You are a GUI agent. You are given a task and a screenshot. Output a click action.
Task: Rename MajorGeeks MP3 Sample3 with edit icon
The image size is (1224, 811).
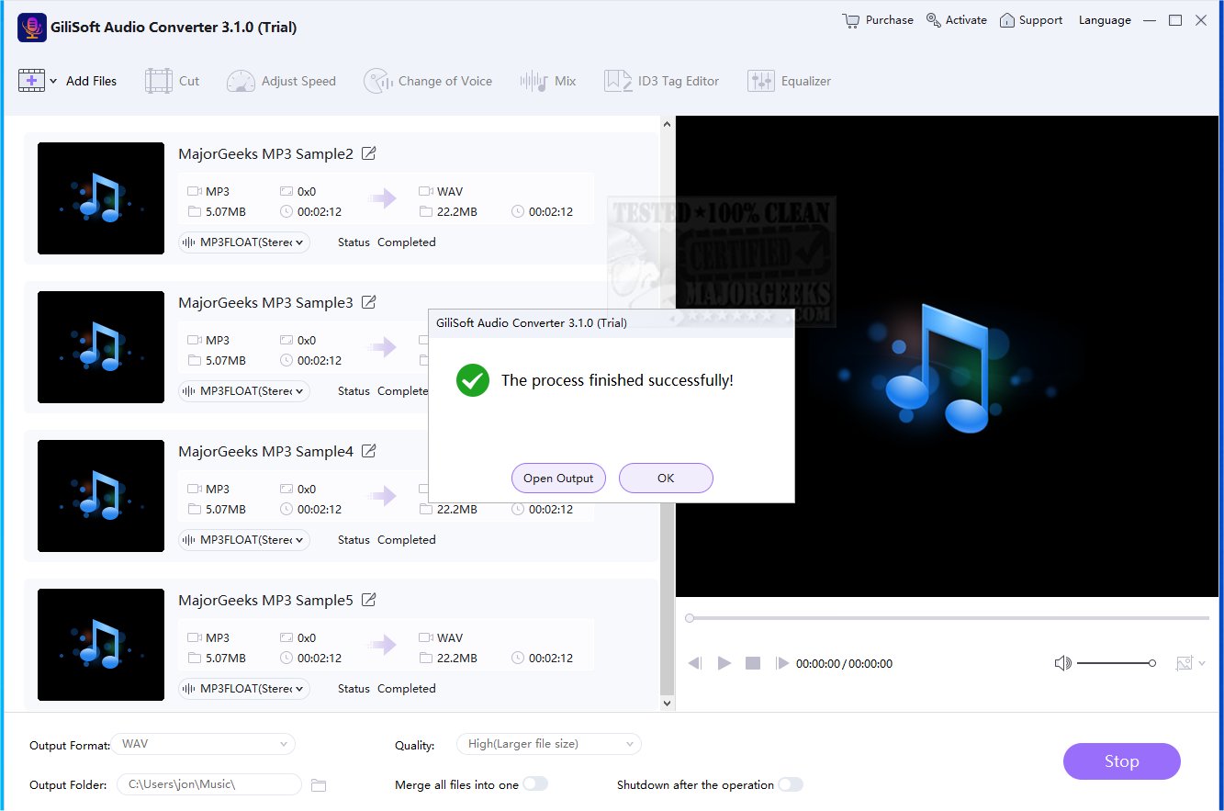click(369, 302)
